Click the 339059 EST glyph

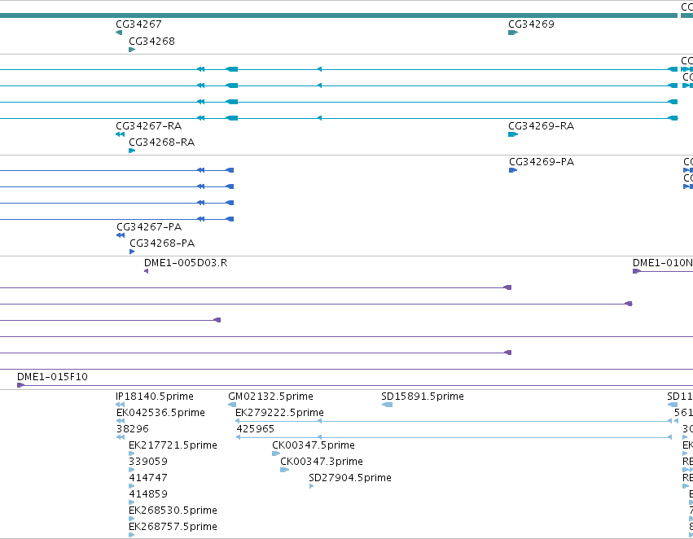131,470
